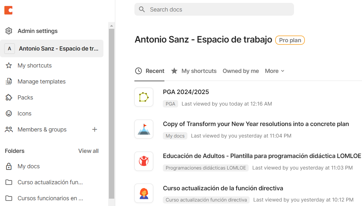Click the Packs puzzle icon

click(9, 98)
